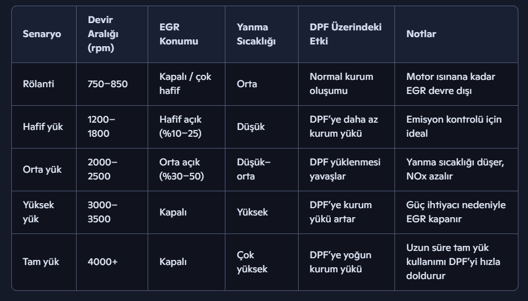The width and height of the screenshot is (528, 301).
Task: Select the EGR Konumu column header
Action: [x=179, y=34]
